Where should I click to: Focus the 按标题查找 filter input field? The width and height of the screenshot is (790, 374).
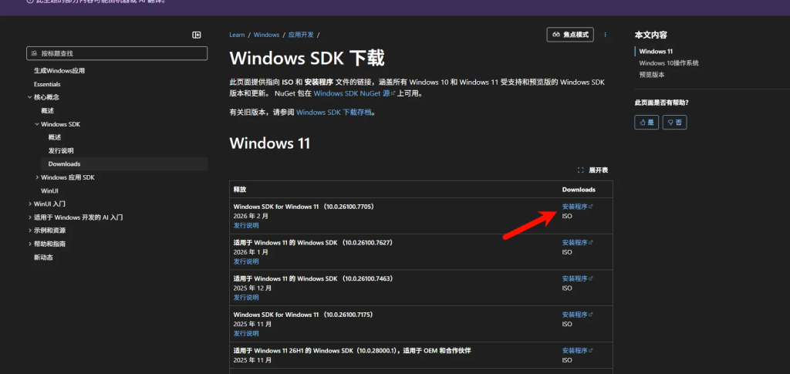(x=117, y=53)
